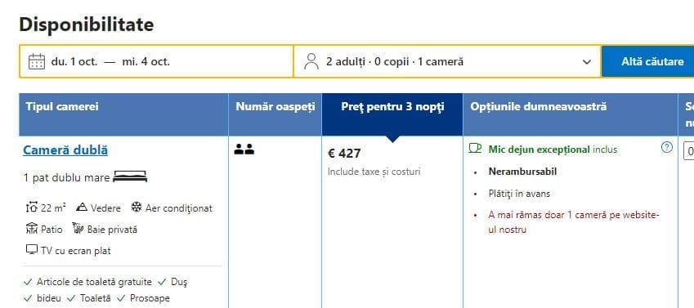
Task: Click the double bed icon
Action: click(130, 176)
